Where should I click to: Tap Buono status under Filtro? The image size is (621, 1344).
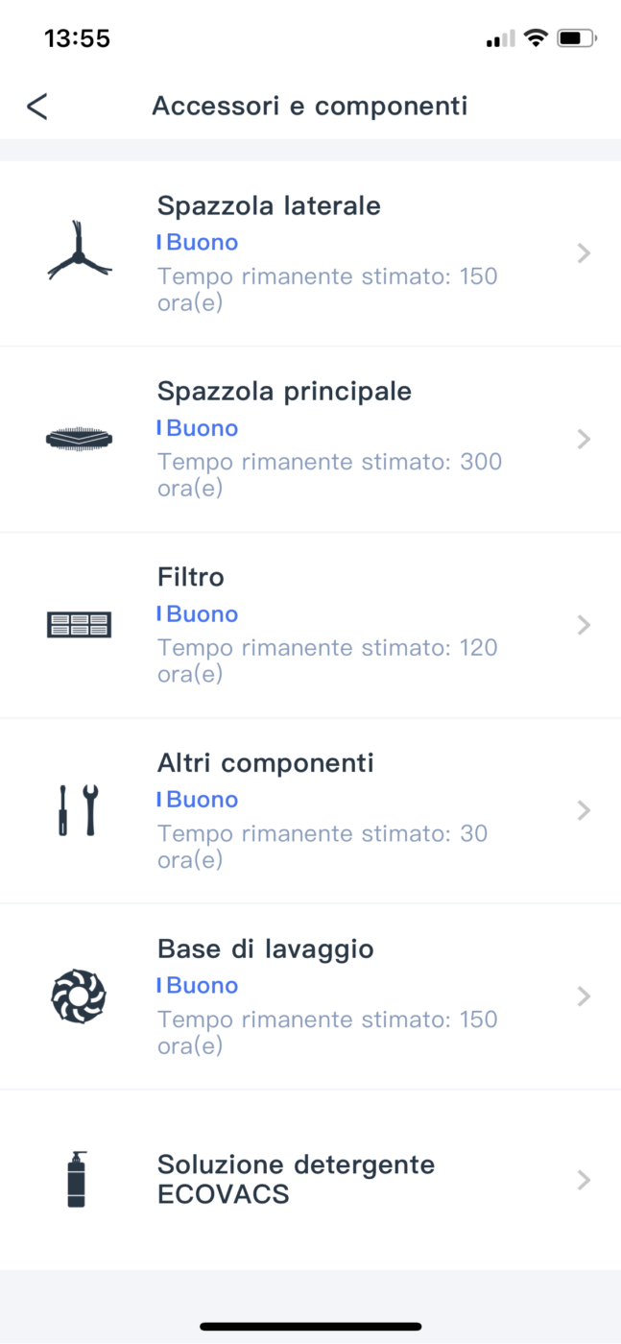(x=202, y=614)
